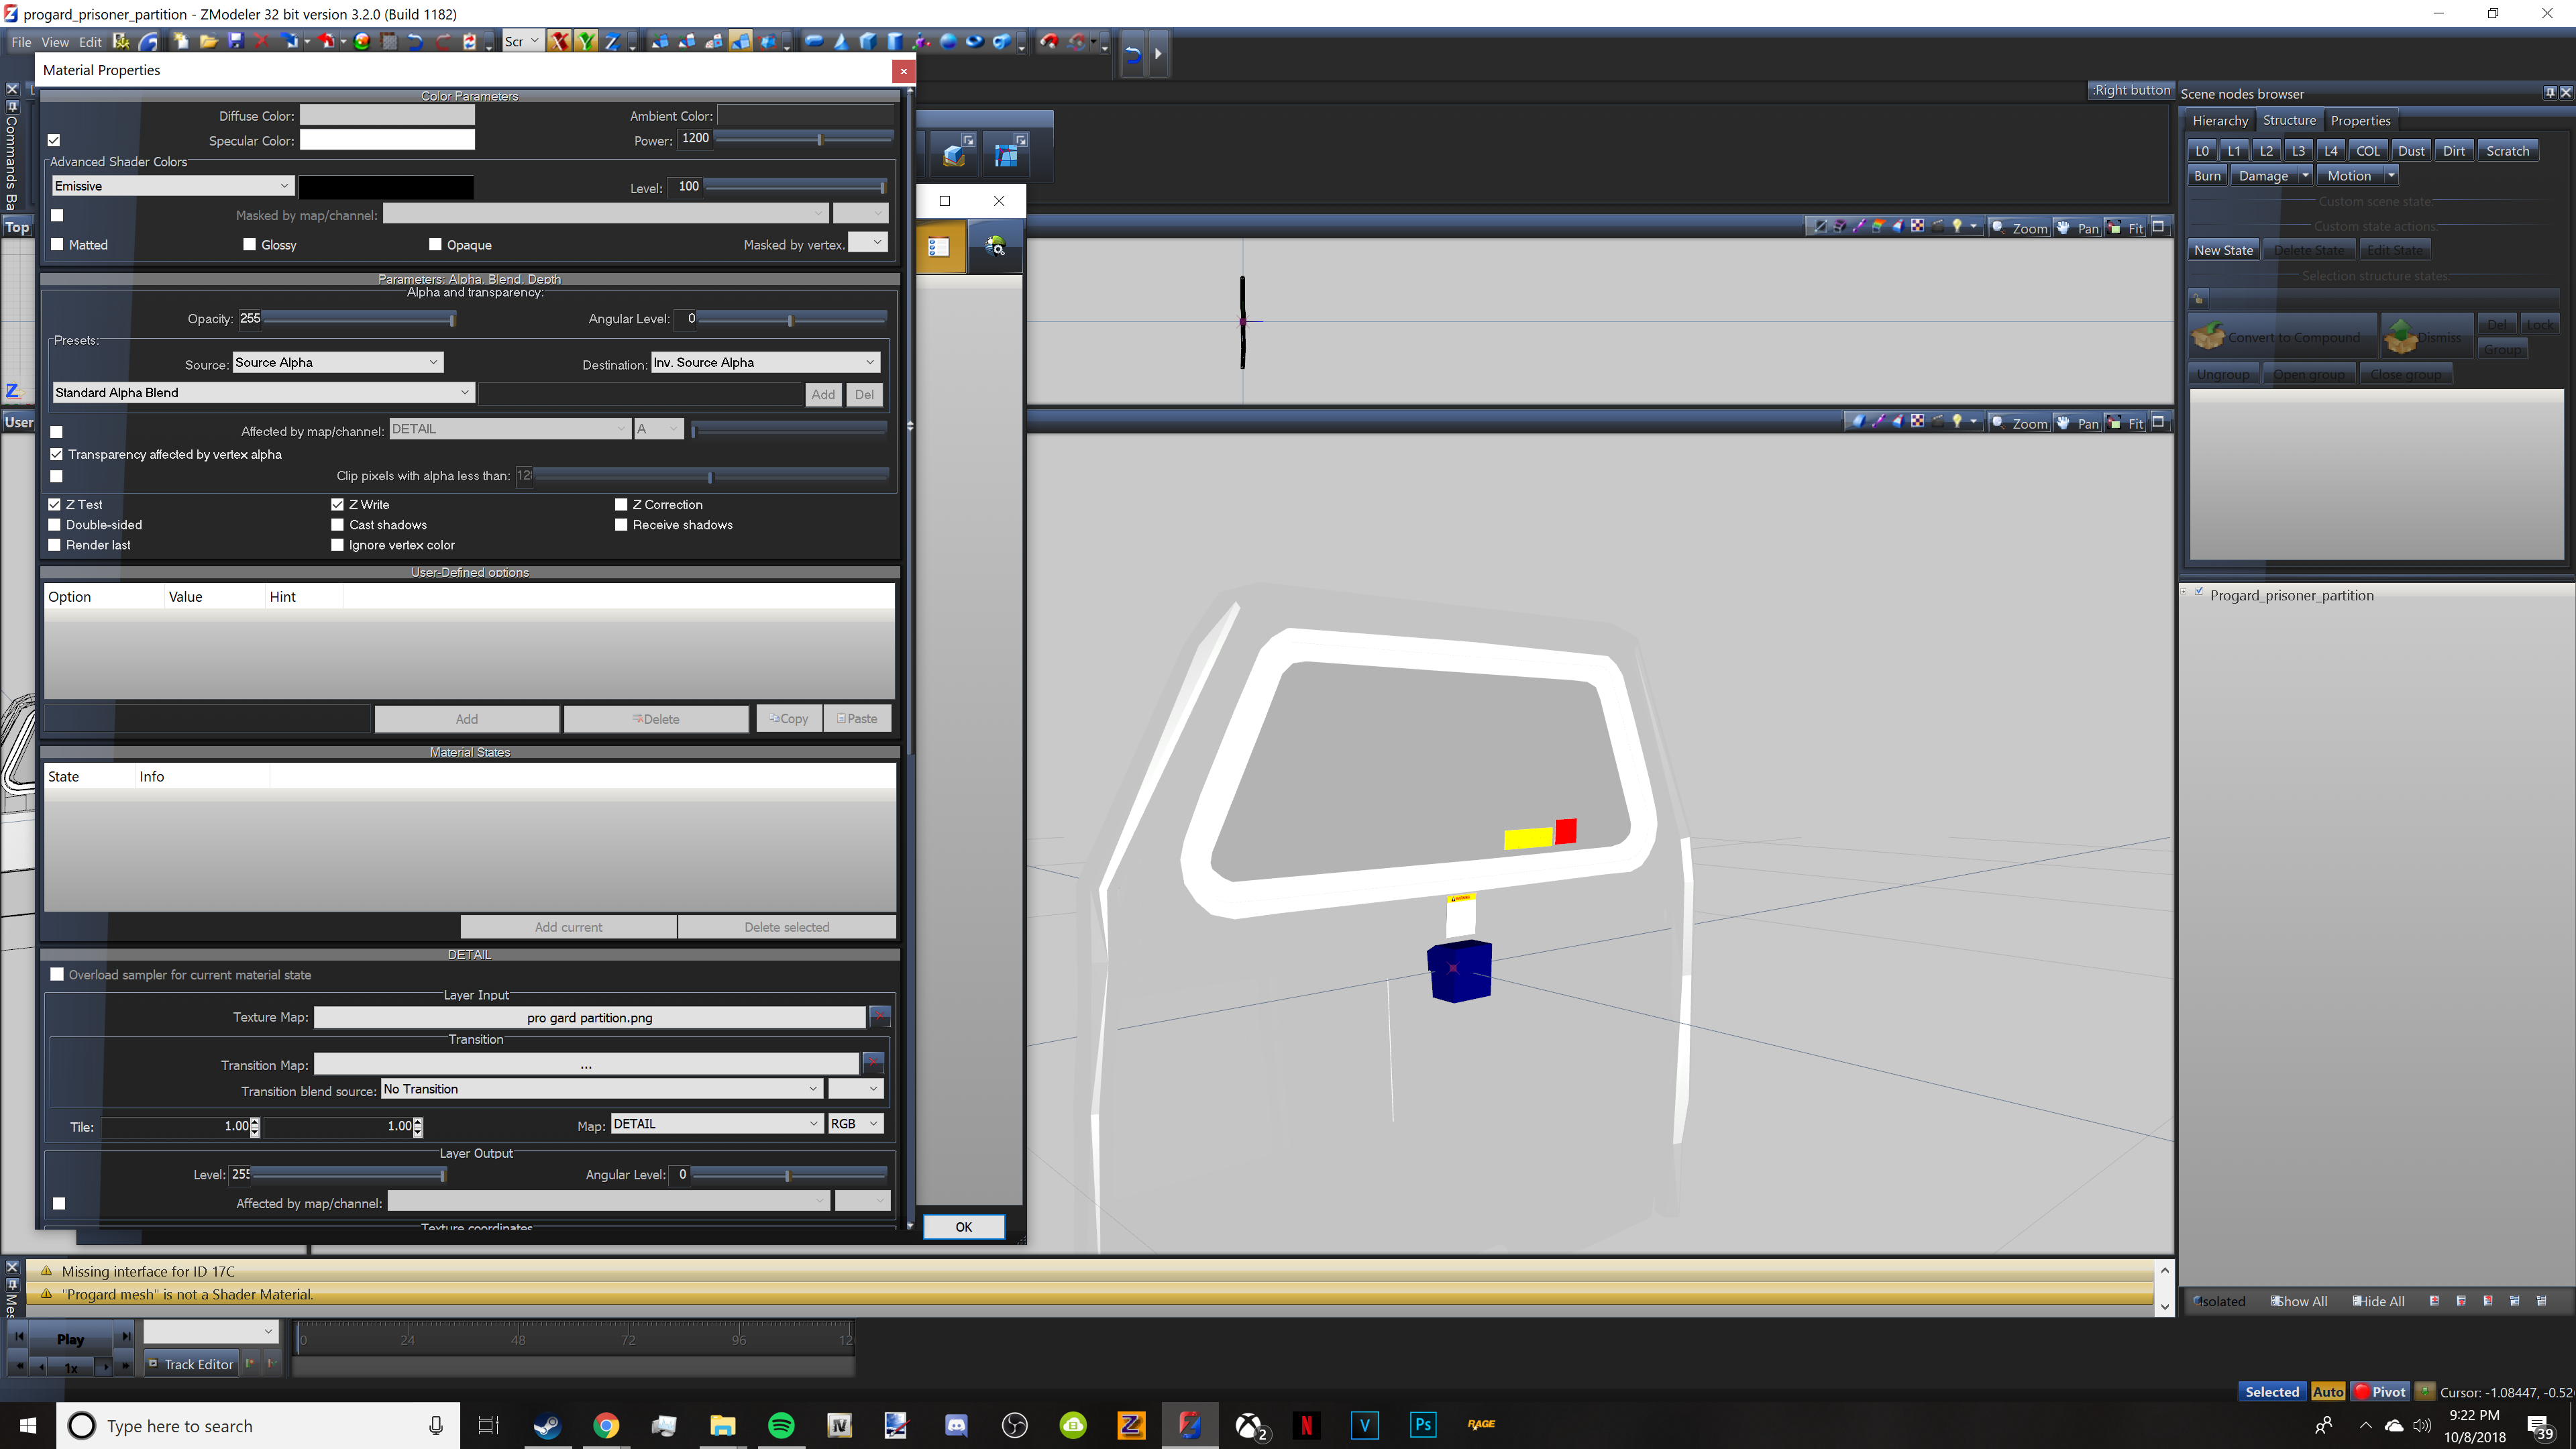This screenshot has height=1449, width=2576.
Task: Enable the Cast shadows checkbox
Action: 338,525
